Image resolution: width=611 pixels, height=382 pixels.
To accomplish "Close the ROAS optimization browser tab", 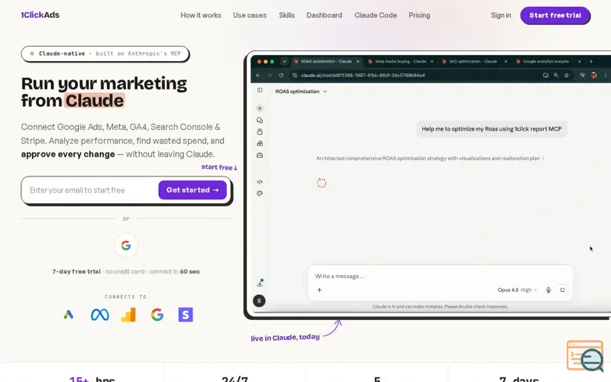I will point(357,62).
